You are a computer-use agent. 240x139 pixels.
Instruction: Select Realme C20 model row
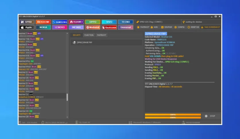pyautogui.click(x=42, y=117)
